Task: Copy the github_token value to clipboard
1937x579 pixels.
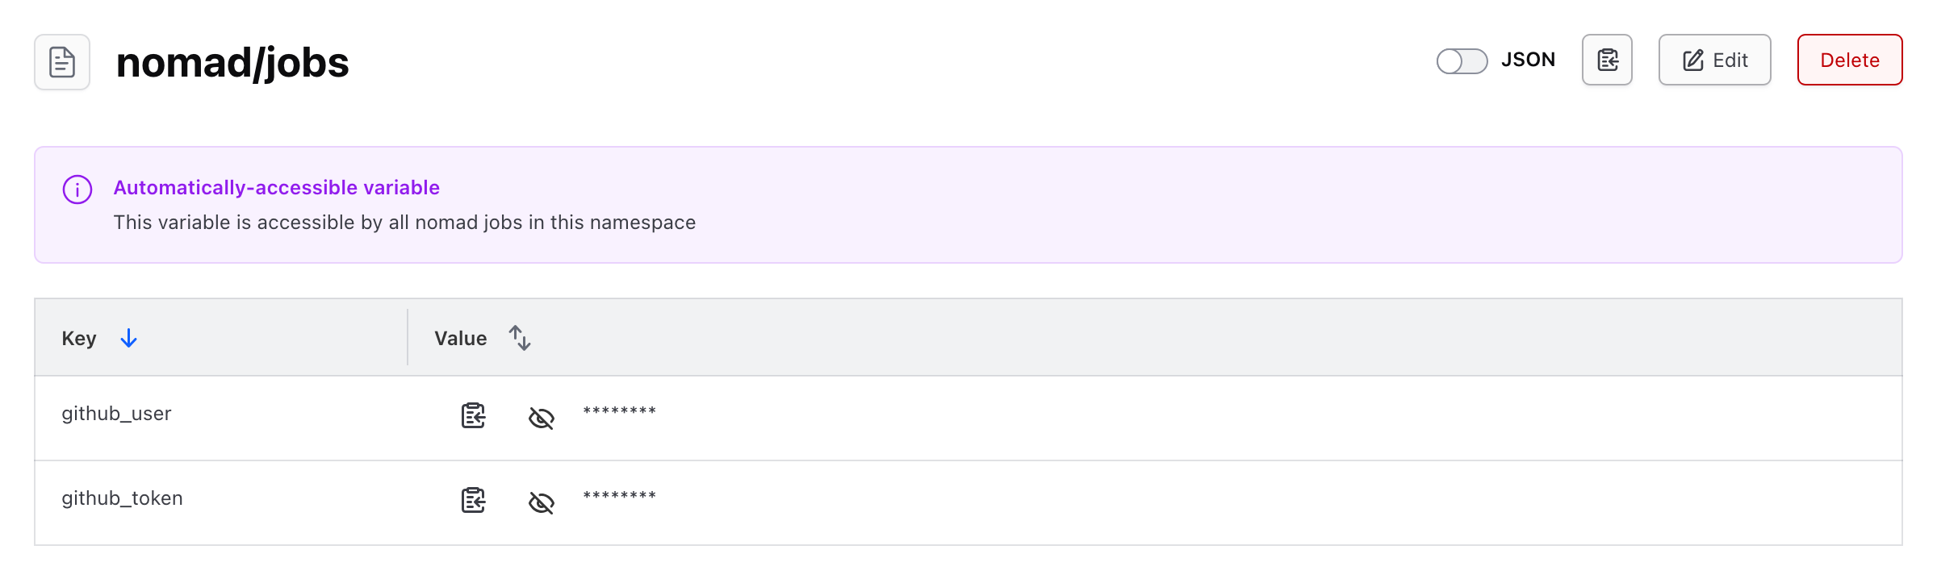Action: click(473, 501)
